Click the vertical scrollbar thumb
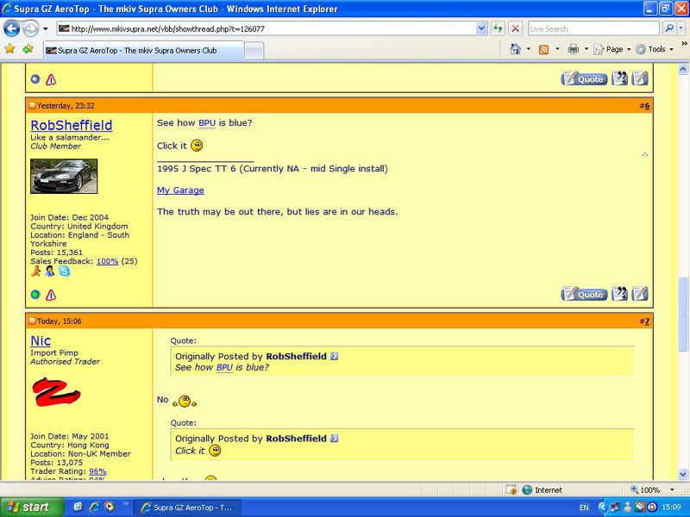The width and height of the screenshot is (690, 517). tap(683, 314)
